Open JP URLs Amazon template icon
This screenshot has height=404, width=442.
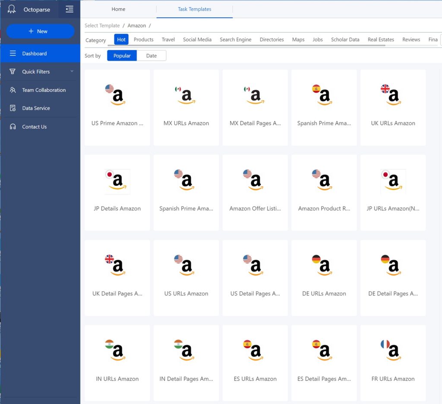(393, 182)
